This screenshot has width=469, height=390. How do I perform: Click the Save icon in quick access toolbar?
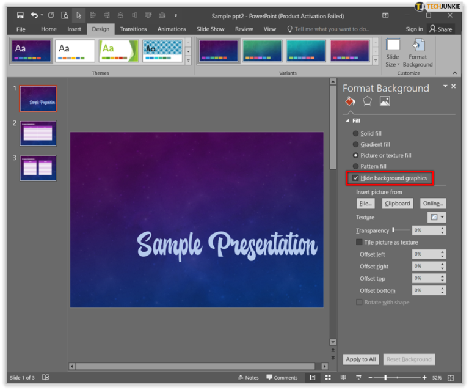(x=20, y=15)
